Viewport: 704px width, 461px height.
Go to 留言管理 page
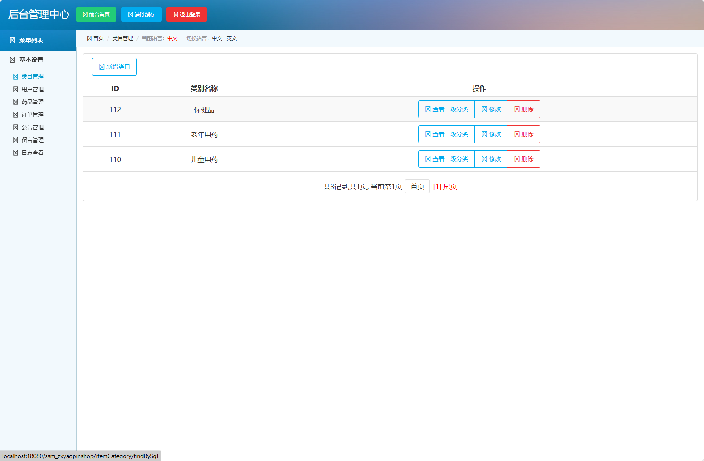pos(32,140)
